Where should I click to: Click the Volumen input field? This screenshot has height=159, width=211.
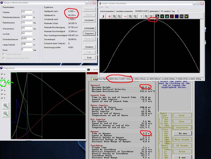[26, 12]
